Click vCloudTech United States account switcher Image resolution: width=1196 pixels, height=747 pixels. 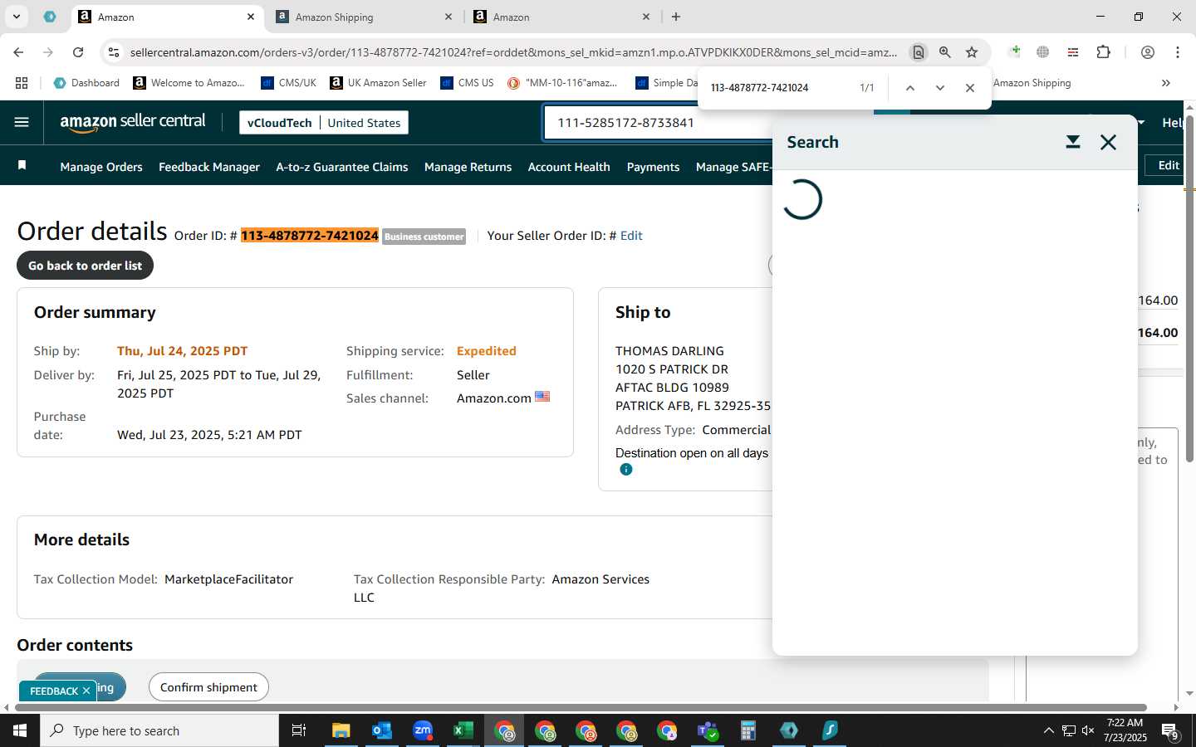pyautogui.click(x=324, y=123)
